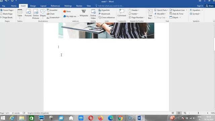The width and height of the screenshot is (215, 121).
Task: Switch to Read Mode view
Action: click(173, 113)
